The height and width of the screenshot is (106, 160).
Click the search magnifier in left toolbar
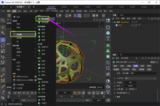3,20
